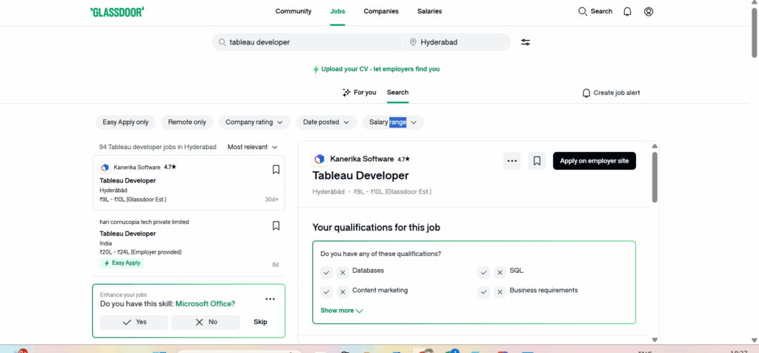Click lightning icon beside Upload your CV
Image resolution: width=759 pixels, height=353 pixels.
point(316,69)
